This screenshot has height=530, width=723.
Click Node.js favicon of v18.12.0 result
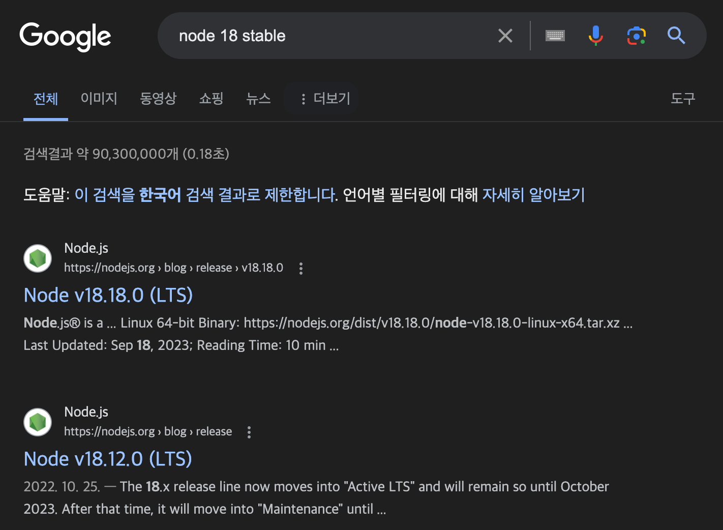click(x=38, y=422)
